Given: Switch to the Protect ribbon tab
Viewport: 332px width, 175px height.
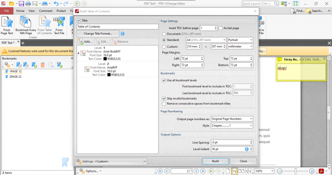Looking at the screenshot, I should click(61, 11).
